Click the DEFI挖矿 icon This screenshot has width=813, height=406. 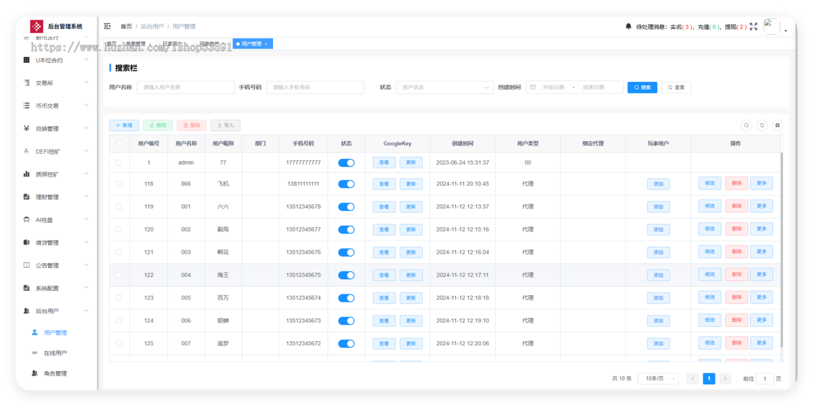(26, 152)
